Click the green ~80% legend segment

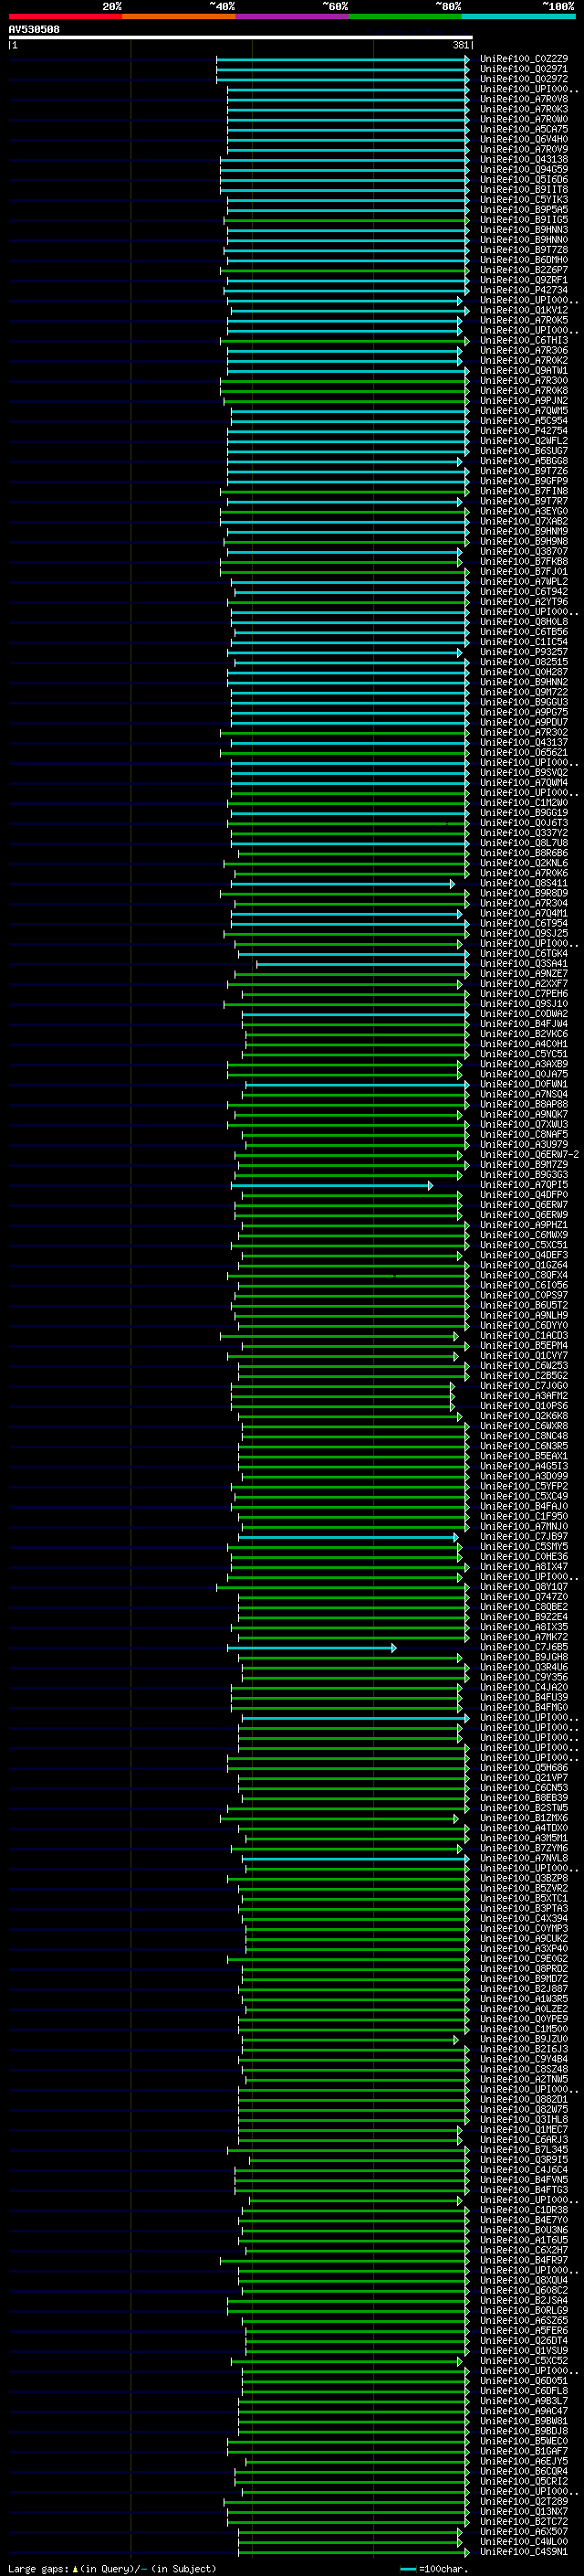tap(405, 16)
